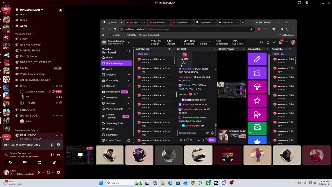Invite friends to Call of Duty activity
Screen dimensions: 332x187
tap(52, 145)
